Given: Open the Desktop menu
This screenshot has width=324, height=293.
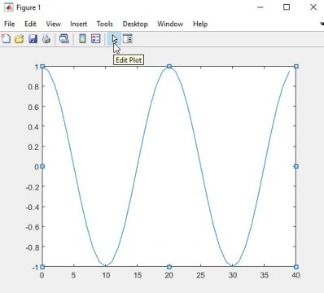Looking at the screenshot, I should [135, 24].
